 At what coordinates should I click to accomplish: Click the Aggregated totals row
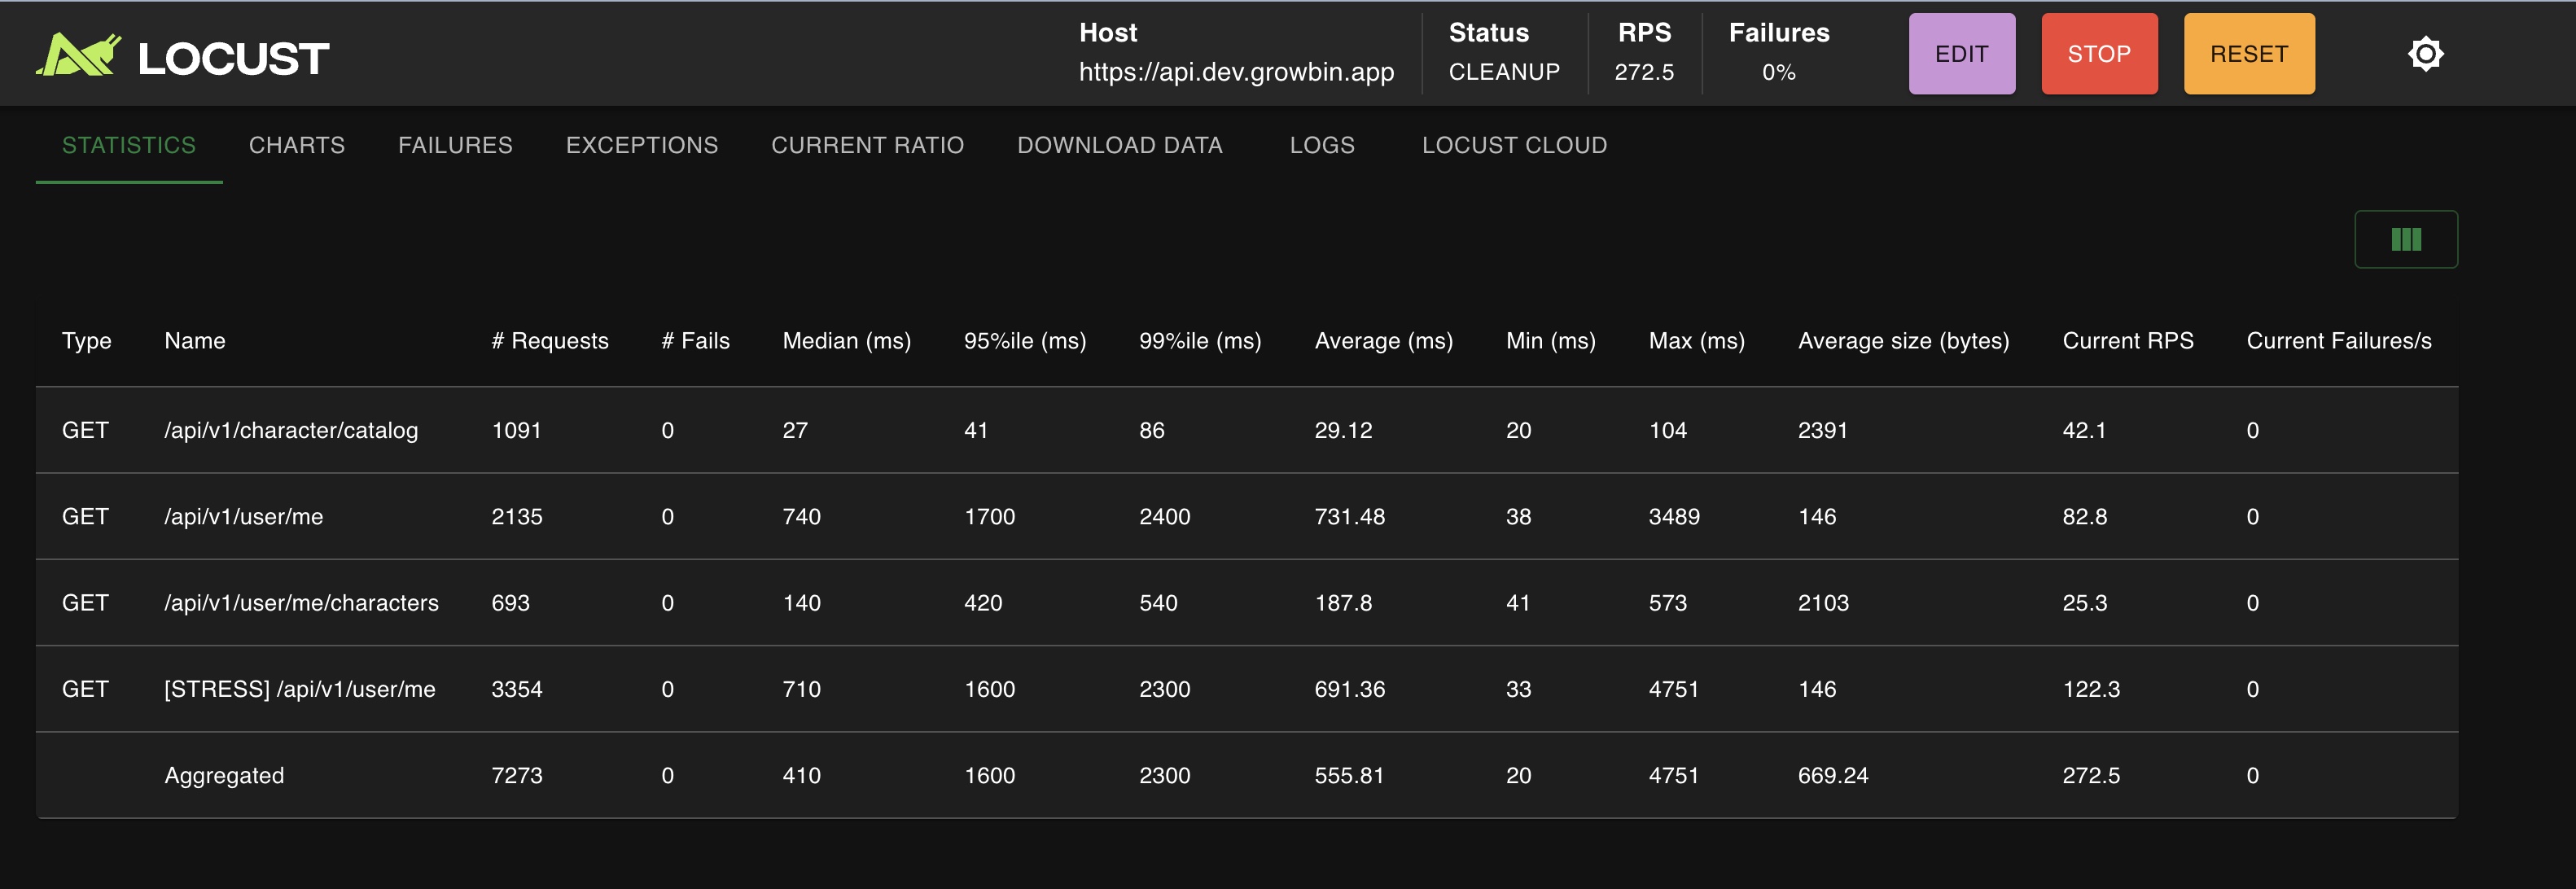click(x=224, y=775)
